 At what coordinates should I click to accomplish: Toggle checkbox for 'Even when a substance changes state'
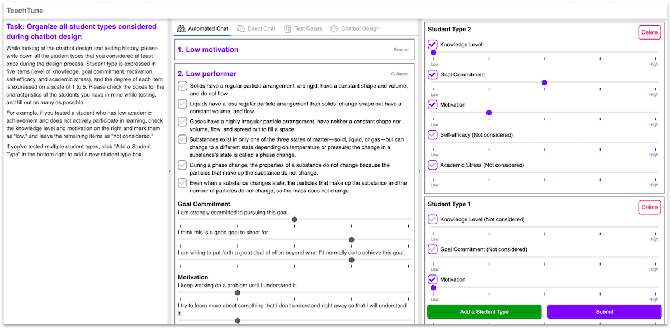click(182, 183)
